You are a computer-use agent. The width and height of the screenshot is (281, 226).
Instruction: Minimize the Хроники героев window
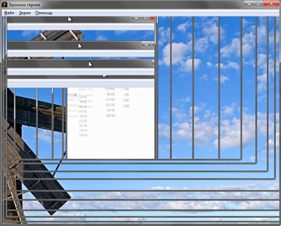pos(249,4)
